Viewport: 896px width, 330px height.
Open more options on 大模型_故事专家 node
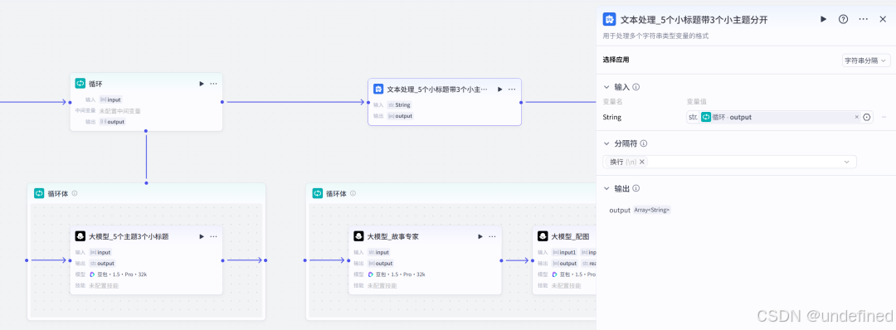[x=492, y=236]
